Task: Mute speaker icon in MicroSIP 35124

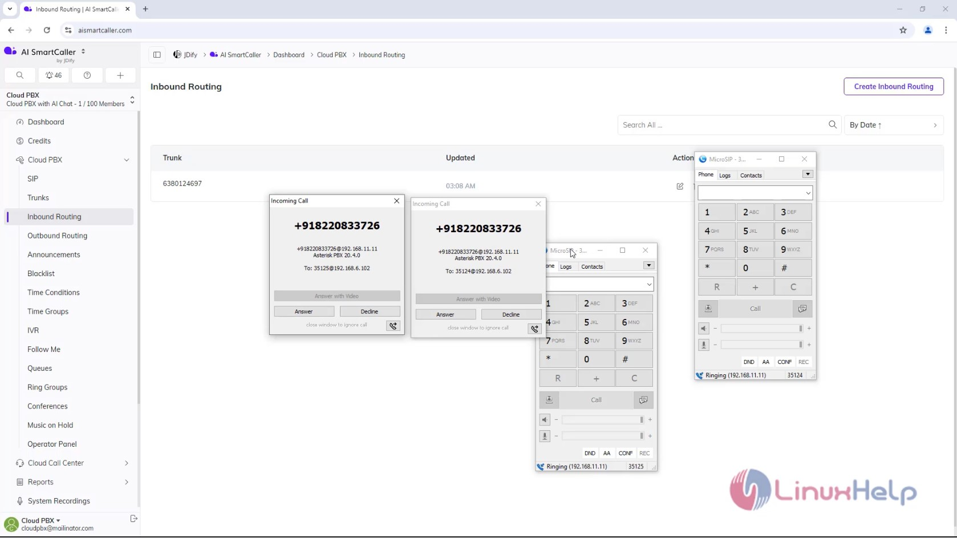Action: pos(704,329)
